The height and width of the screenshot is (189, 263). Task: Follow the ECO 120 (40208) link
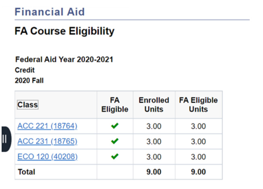coord(47,157)
